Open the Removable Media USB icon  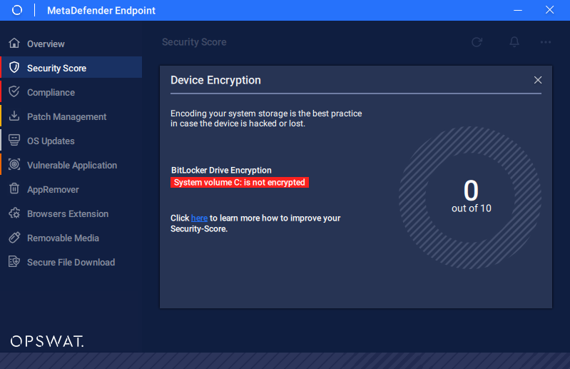point(14,238)
